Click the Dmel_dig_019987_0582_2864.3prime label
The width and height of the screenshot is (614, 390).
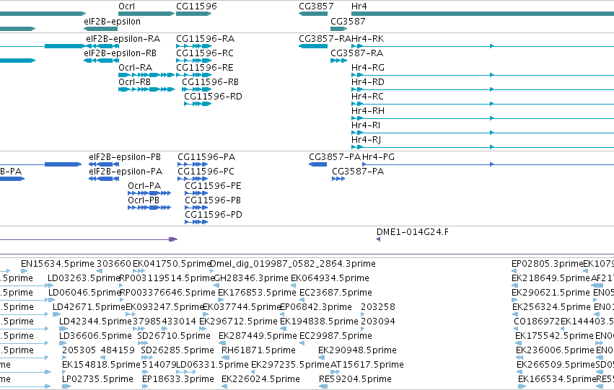[x=293, y=264]
